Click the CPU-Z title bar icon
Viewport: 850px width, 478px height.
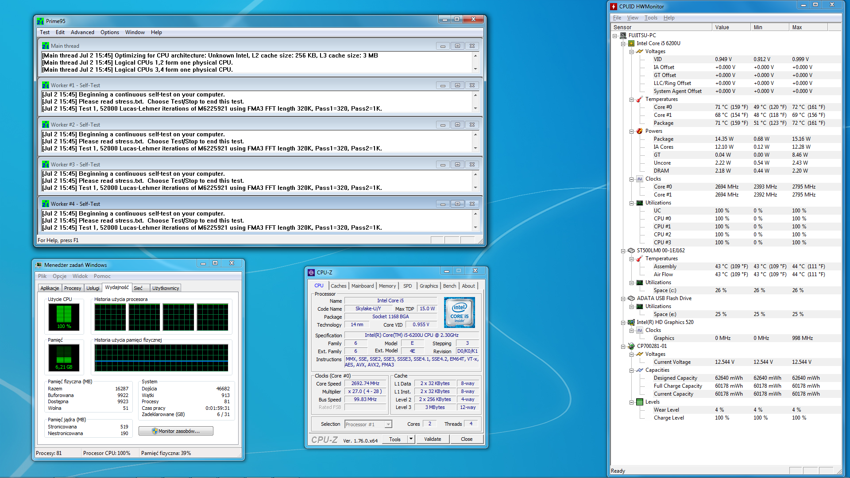point(311,273)
